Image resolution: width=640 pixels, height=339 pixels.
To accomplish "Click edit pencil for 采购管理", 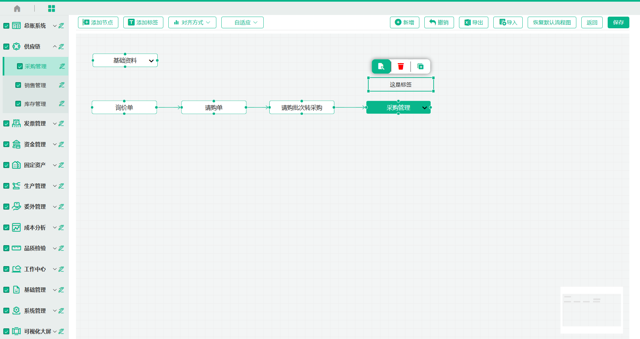I will [62, 66].
